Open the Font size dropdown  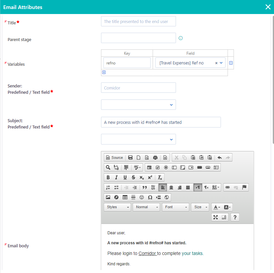[200, 207]
